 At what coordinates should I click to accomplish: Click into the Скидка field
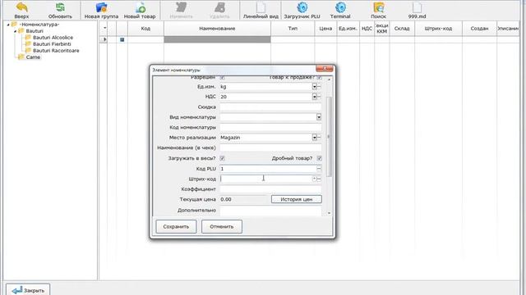click(270, 107)
